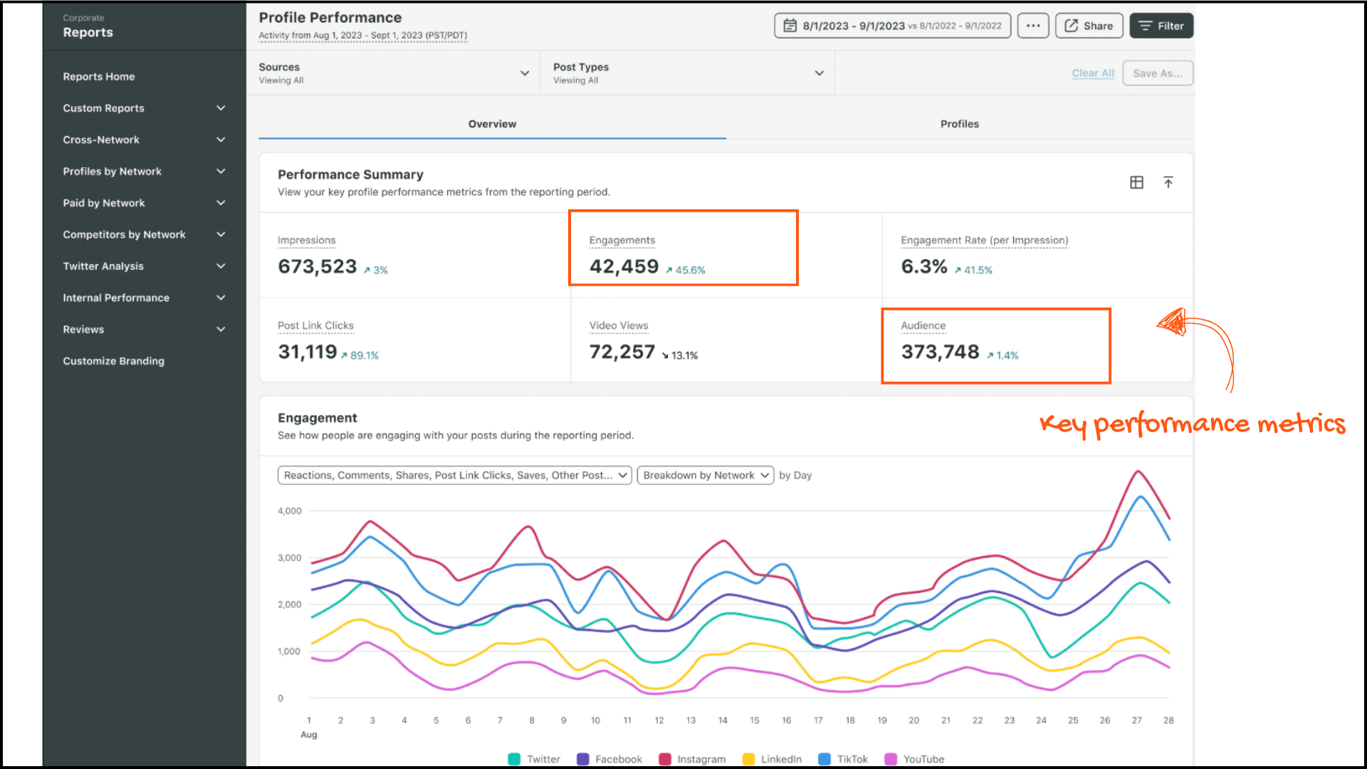1367x769 pixels.
Task: Toggle the TikTok legend color swatch
Action: coord(824,759)
